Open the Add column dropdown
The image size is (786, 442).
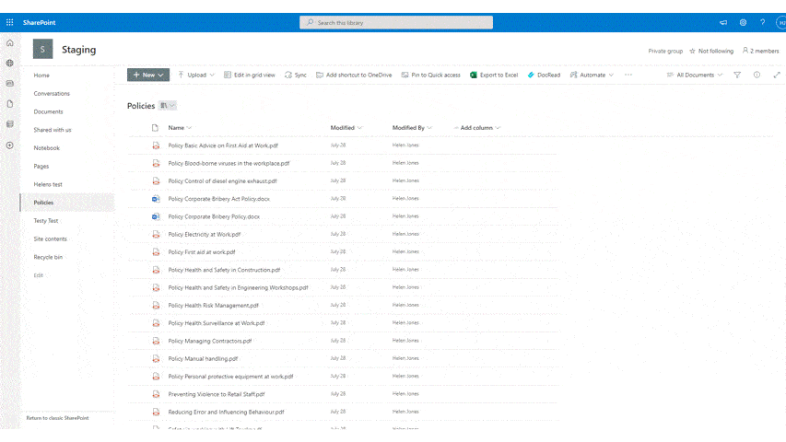click(x=476, y=128)
